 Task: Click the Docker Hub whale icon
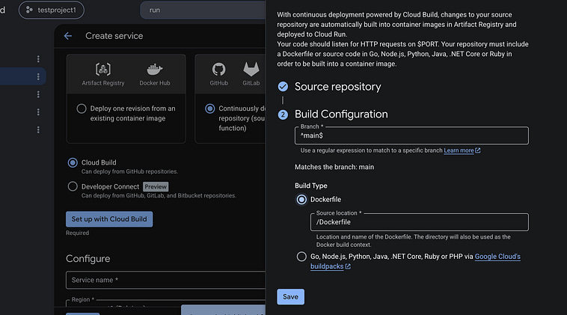155,69
